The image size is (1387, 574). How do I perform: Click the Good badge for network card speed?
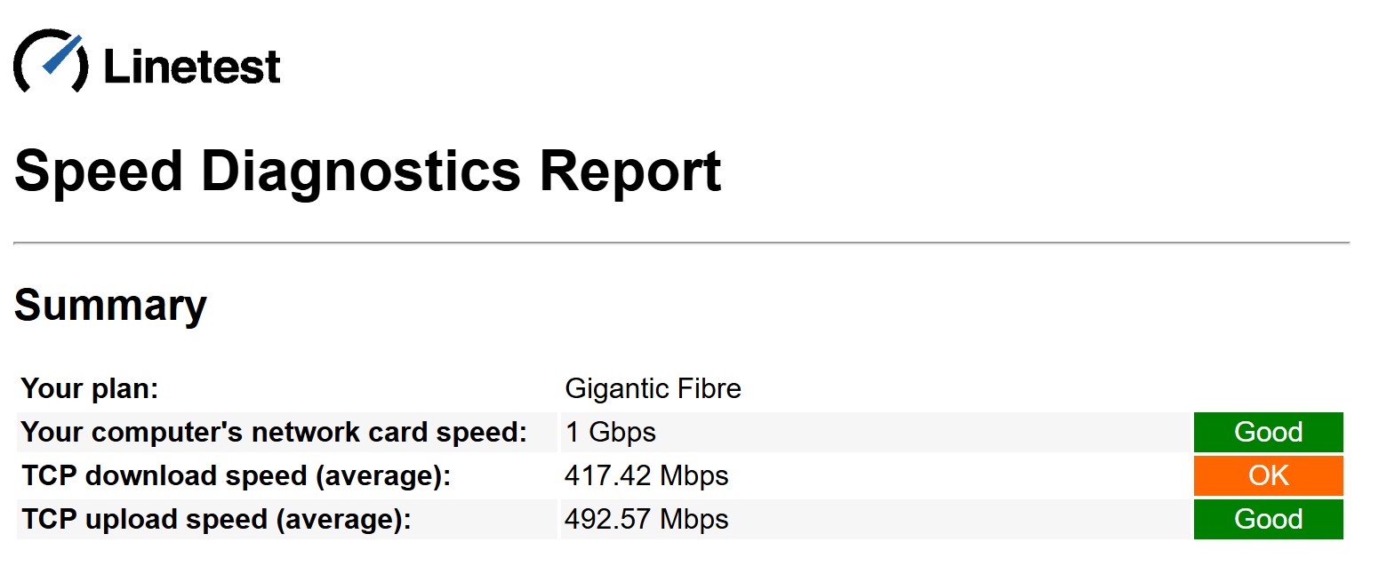1268,432
